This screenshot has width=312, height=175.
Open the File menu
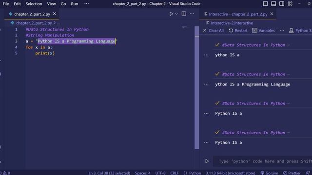[x=6, y=4]
